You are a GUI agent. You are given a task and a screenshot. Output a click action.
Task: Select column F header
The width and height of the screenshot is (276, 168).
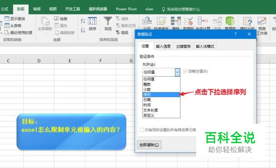101,61
